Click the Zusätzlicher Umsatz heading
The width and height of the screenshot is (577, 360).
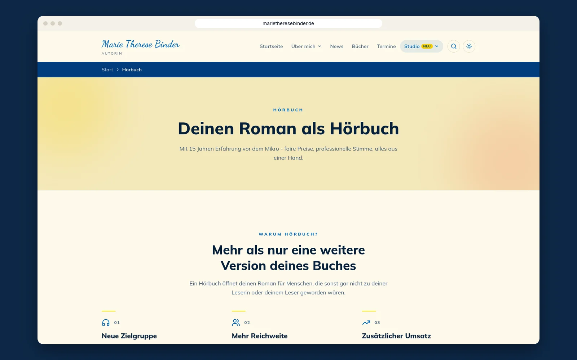pyautogui.click(x=396, y=336)
